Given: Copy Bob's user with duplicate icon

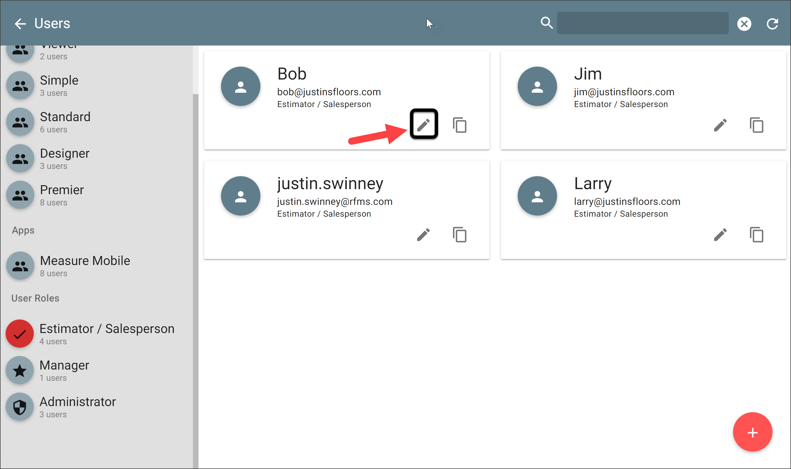Looking at the screenshot, I should pos(459,125).
